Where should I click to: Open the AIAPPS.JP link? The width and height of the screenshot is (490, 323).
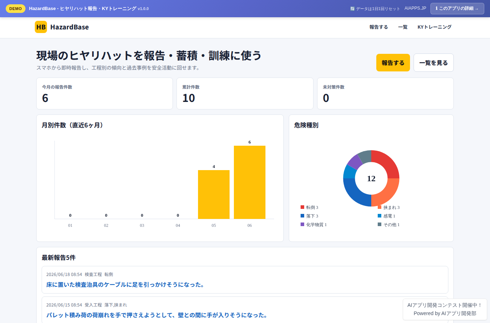[x=415, y=8]
